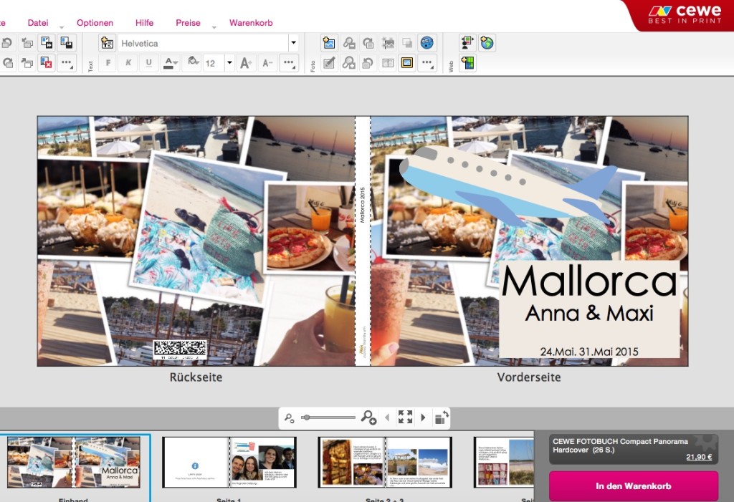Expand the arrow after the Datei menu
734x502 pixels.
62,27
